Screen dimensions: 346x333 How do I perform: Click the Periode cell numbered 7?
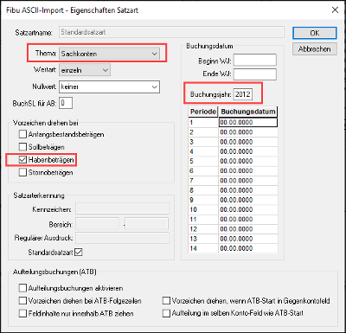tap(203, 181)
